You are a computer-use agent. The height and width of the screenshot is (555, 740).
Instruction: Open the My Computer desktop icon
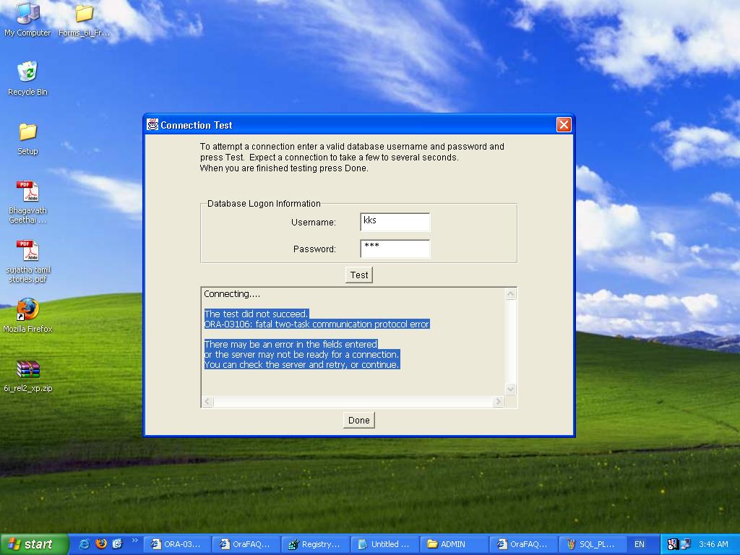[x=27, y=19]
